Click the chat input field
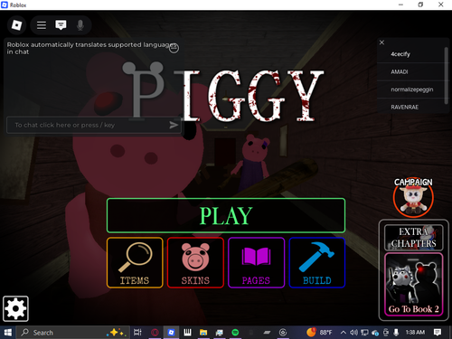Viewport: 452px width, 339px height. [x=94, y=125]
